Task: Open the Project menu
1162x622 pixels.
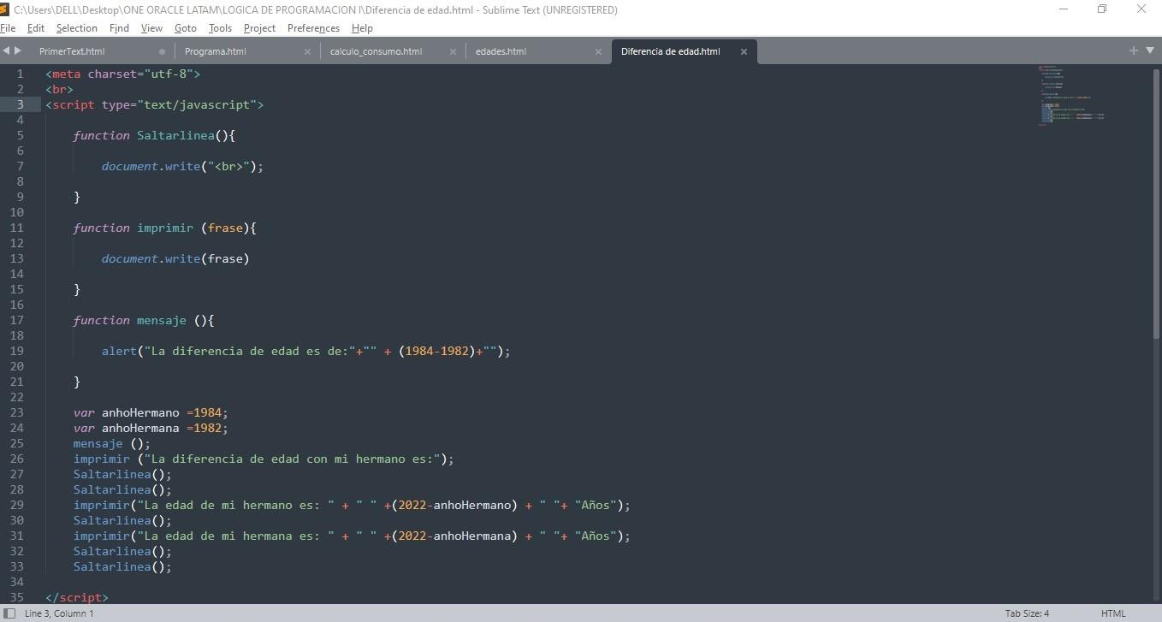Action: click(x=259, y=28)
